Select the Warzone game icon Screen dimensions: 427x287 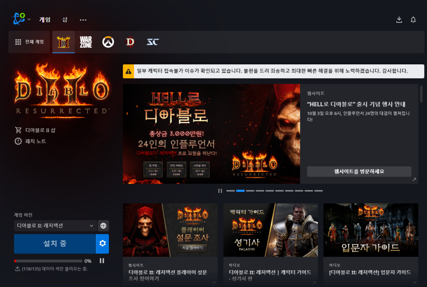click(x=86, y=42)
